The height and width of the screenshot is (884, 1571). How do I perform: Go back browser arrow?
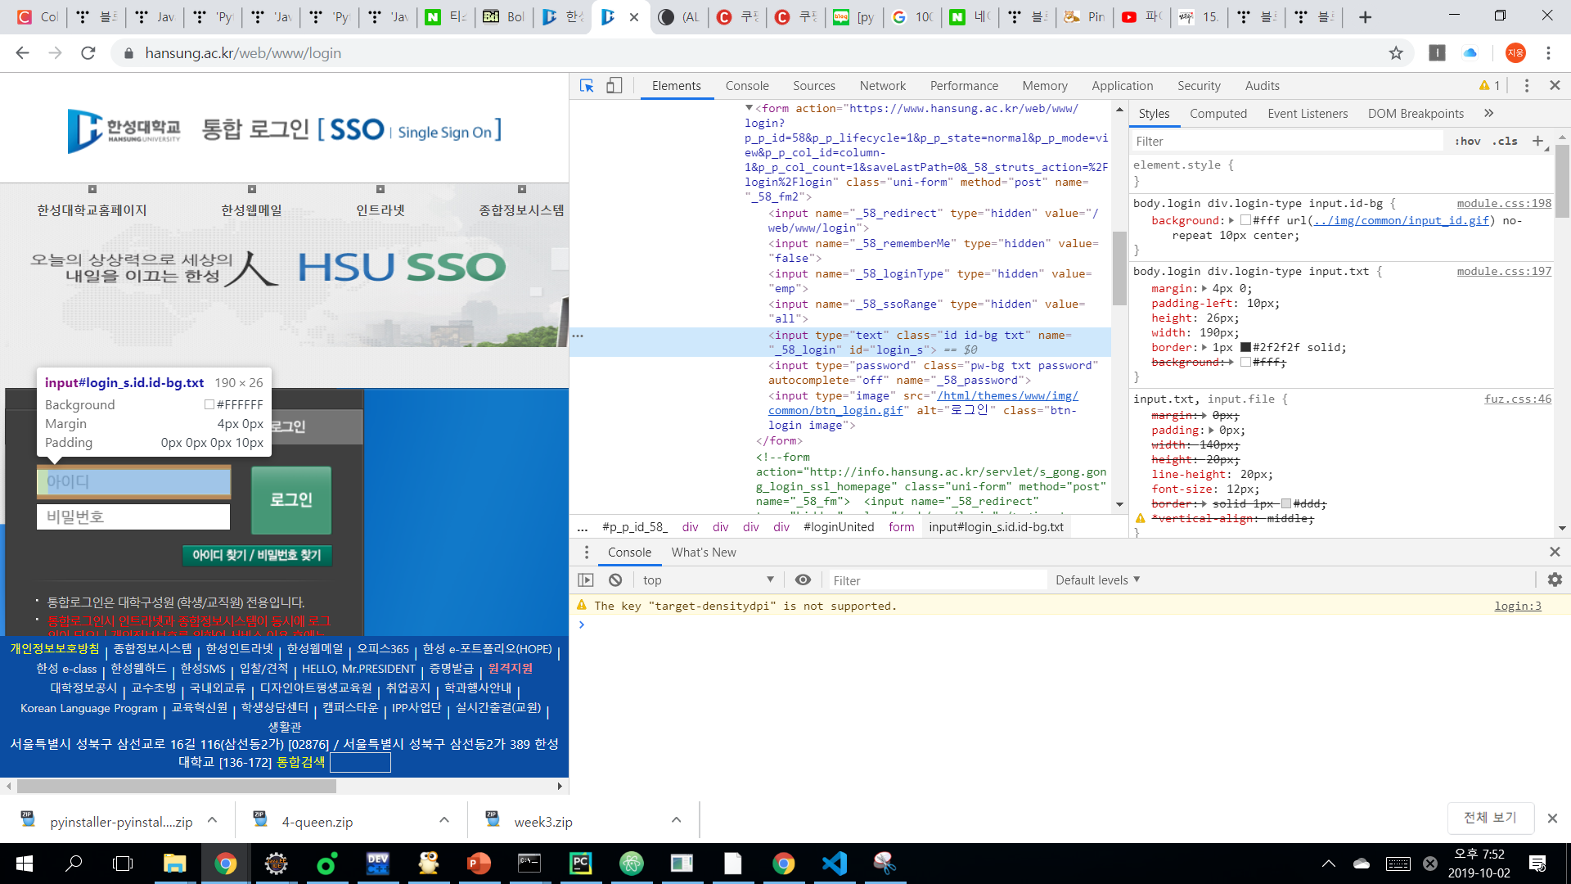22,53
